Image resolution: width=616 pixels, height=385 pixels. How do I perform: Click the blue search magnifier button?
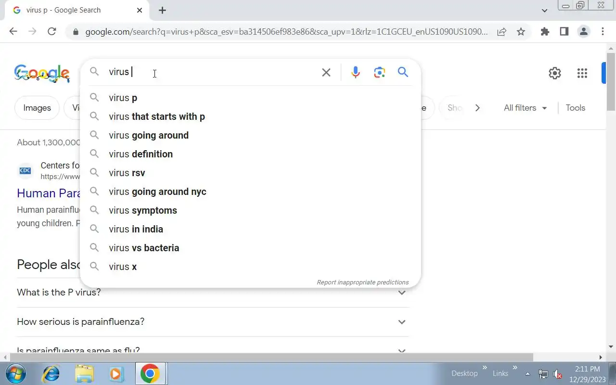pyautogui.click(x=403, y=72)
